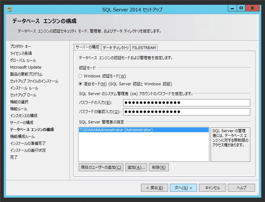The image size is (265, 202).
Task: Click the 追加(A)... button
Action: 136,167
